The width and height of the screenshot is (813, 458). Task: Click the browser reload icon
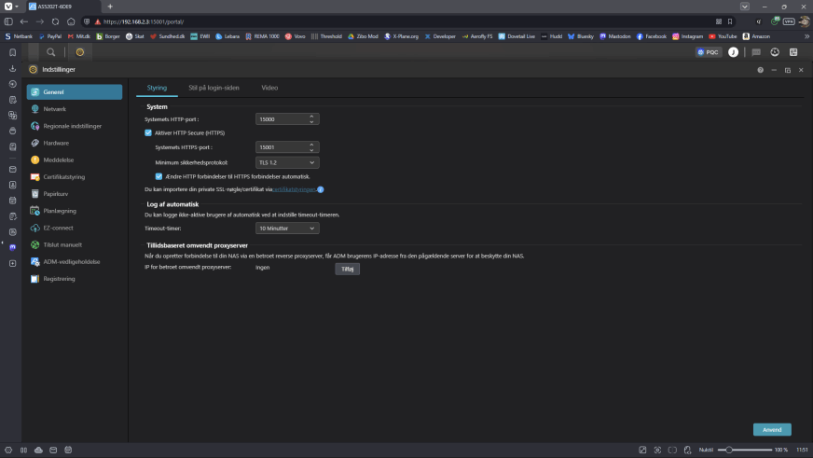coord(55,21)
